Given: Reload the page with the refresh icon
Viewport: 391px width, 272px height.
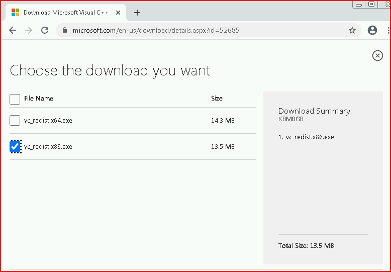Looking at the screenshot, I should pos(45,30).
